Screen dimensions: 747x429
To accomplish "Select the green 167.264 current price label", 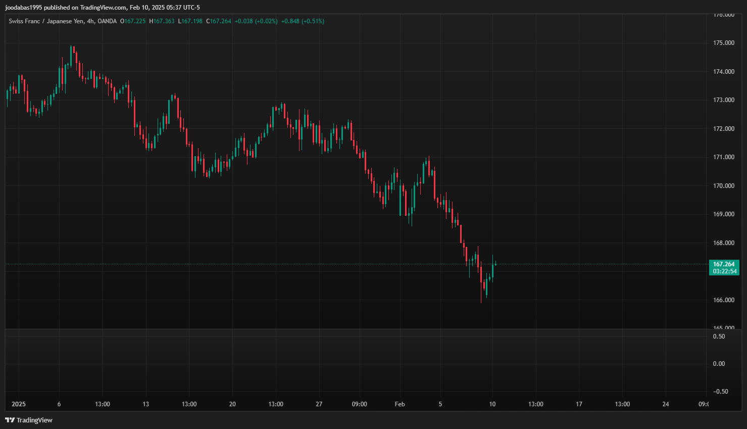I will coord(724,264).
